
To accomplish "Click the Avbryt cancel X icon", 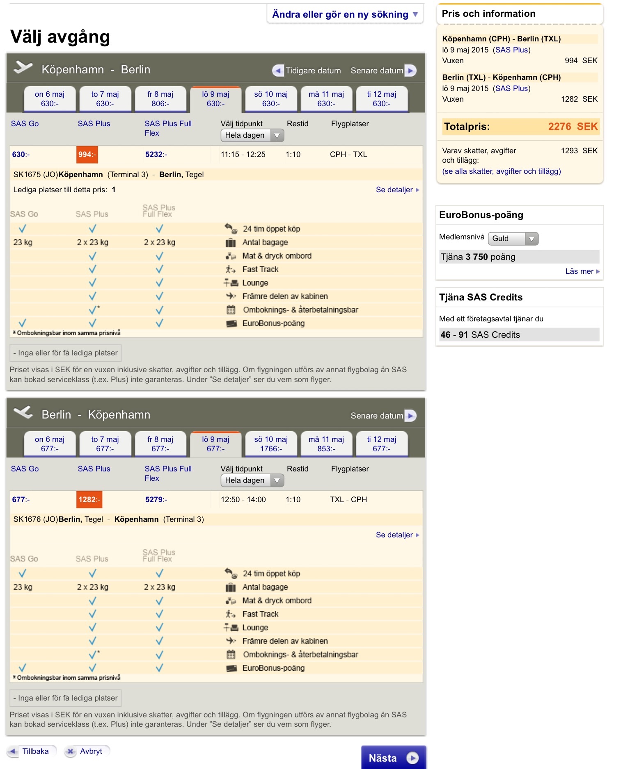I will pos(71,751).
